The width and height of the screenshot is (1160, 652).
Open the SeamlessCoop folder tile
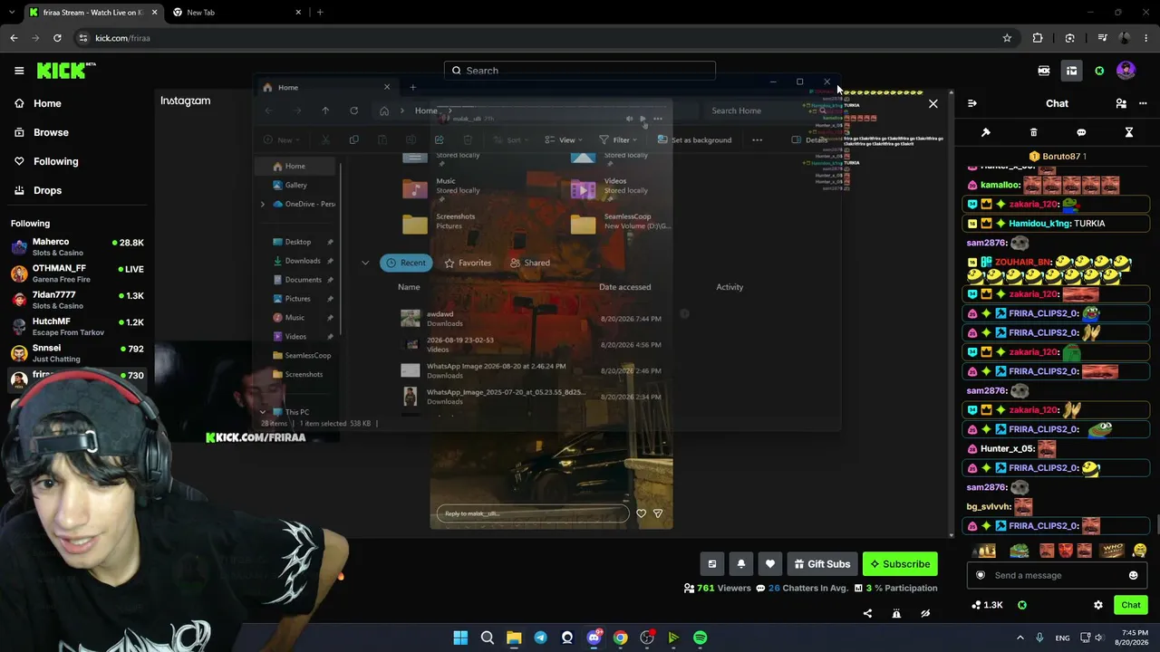coord(623,221)
